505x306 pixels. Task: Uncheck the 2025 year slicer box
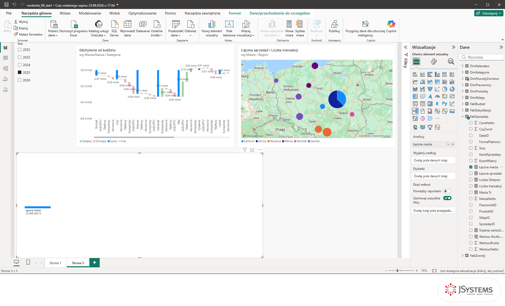coord(20,72)
